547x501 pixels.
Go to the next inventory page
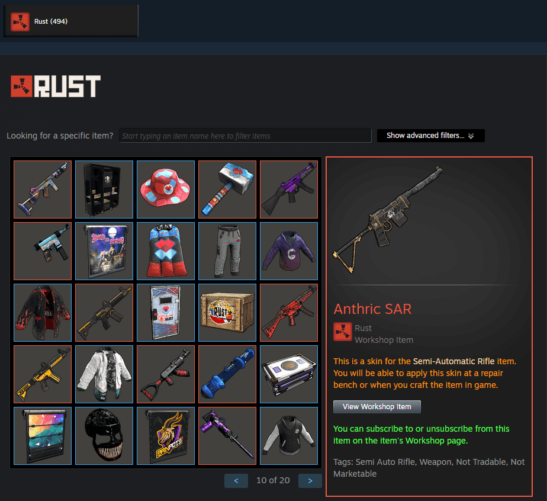pyautogui.click(x=310, y=481)
